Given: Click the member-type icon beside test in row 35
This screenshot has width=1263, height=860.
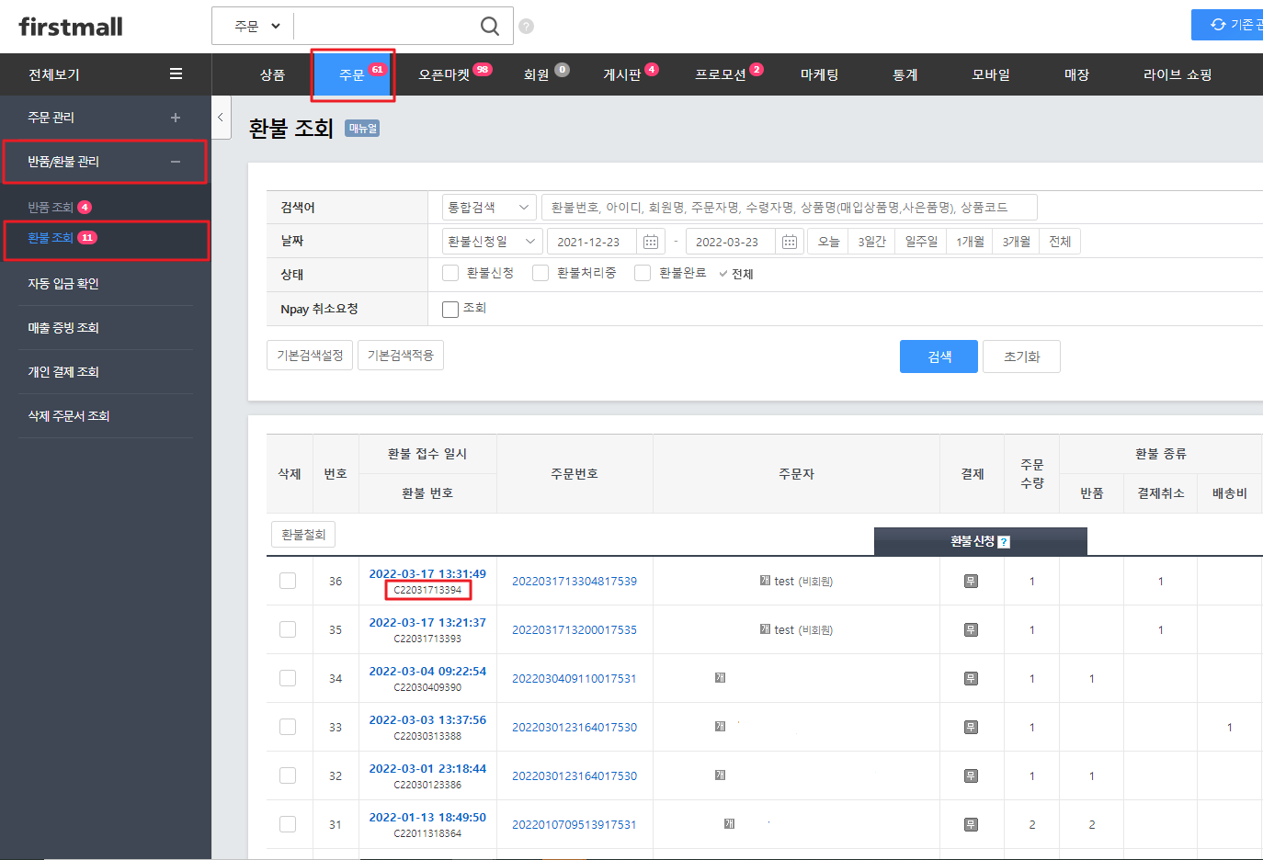Looking at the screenshot, I should (765, 629).
